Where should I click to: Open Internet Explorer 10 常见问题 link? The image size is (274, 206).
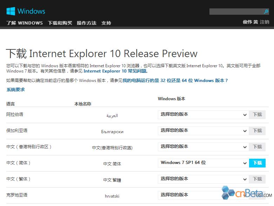pos(115,71)
